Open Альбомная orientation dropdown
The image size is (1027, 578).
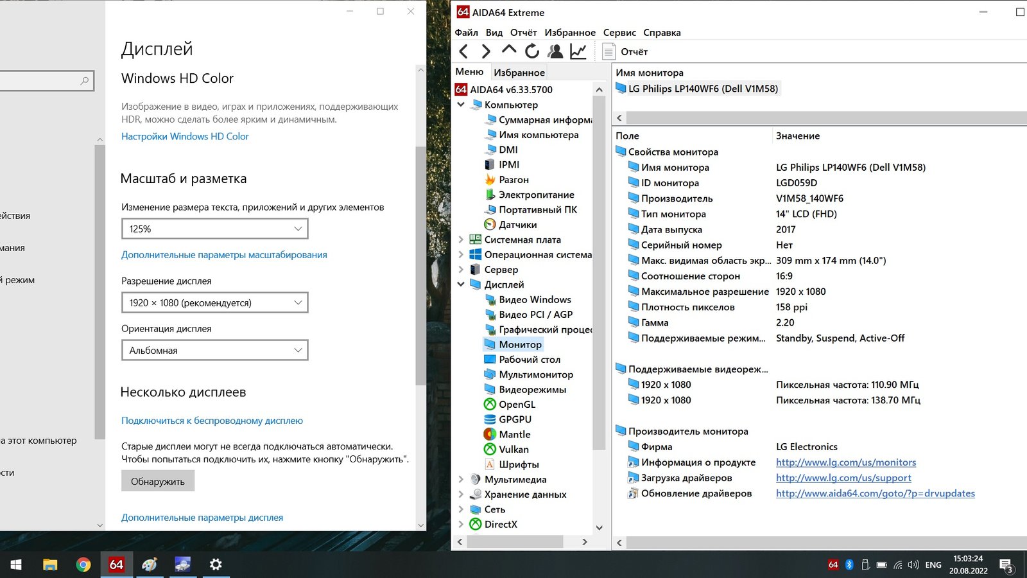click(x=215, y=350)
